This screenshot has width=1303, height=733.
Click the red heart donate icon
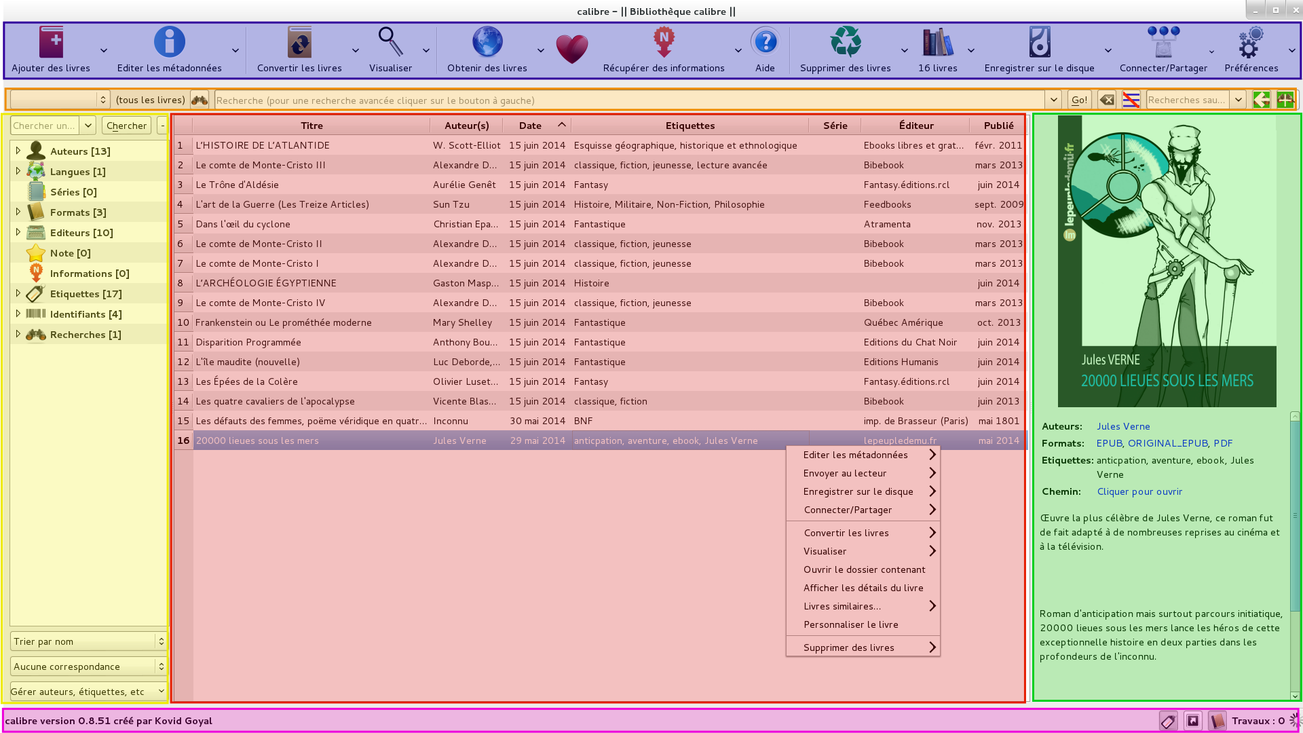point(571,49)
